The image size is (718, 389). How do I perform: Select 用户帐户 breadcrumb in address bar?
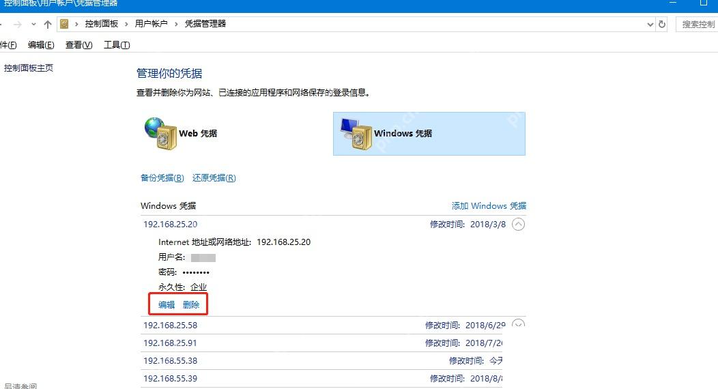tap(151, 24)
